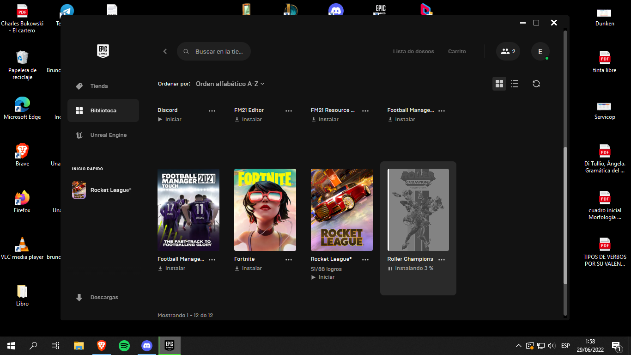The image size is (631, 355).
Task: Select Microsoft Edge desktop shortcut
Action: pyautogui.click(x=22, y=108)
